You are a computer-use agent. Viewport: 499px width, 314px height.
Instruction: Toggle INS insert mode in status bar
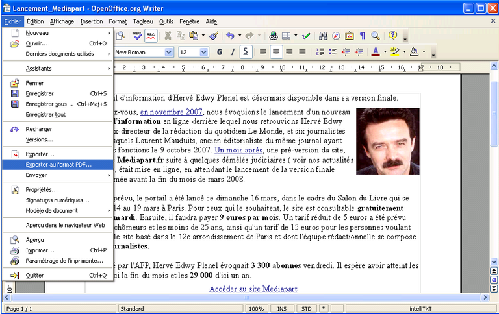point(282,309)
